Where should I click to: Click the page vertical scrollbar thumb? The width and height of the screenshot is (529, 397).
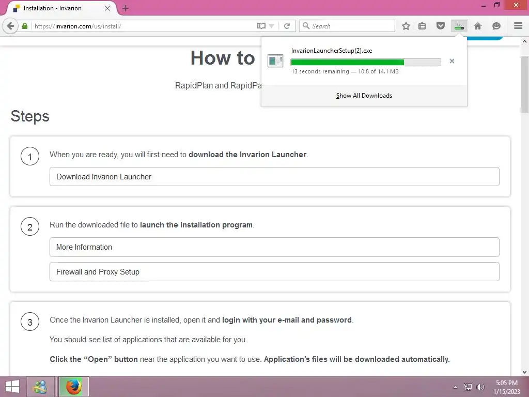pyautogui.click(x=525, y=83)
